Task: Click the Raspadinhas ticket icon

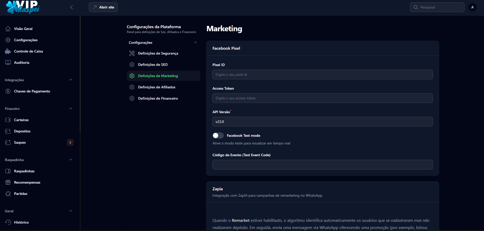Action: point(8,171)
